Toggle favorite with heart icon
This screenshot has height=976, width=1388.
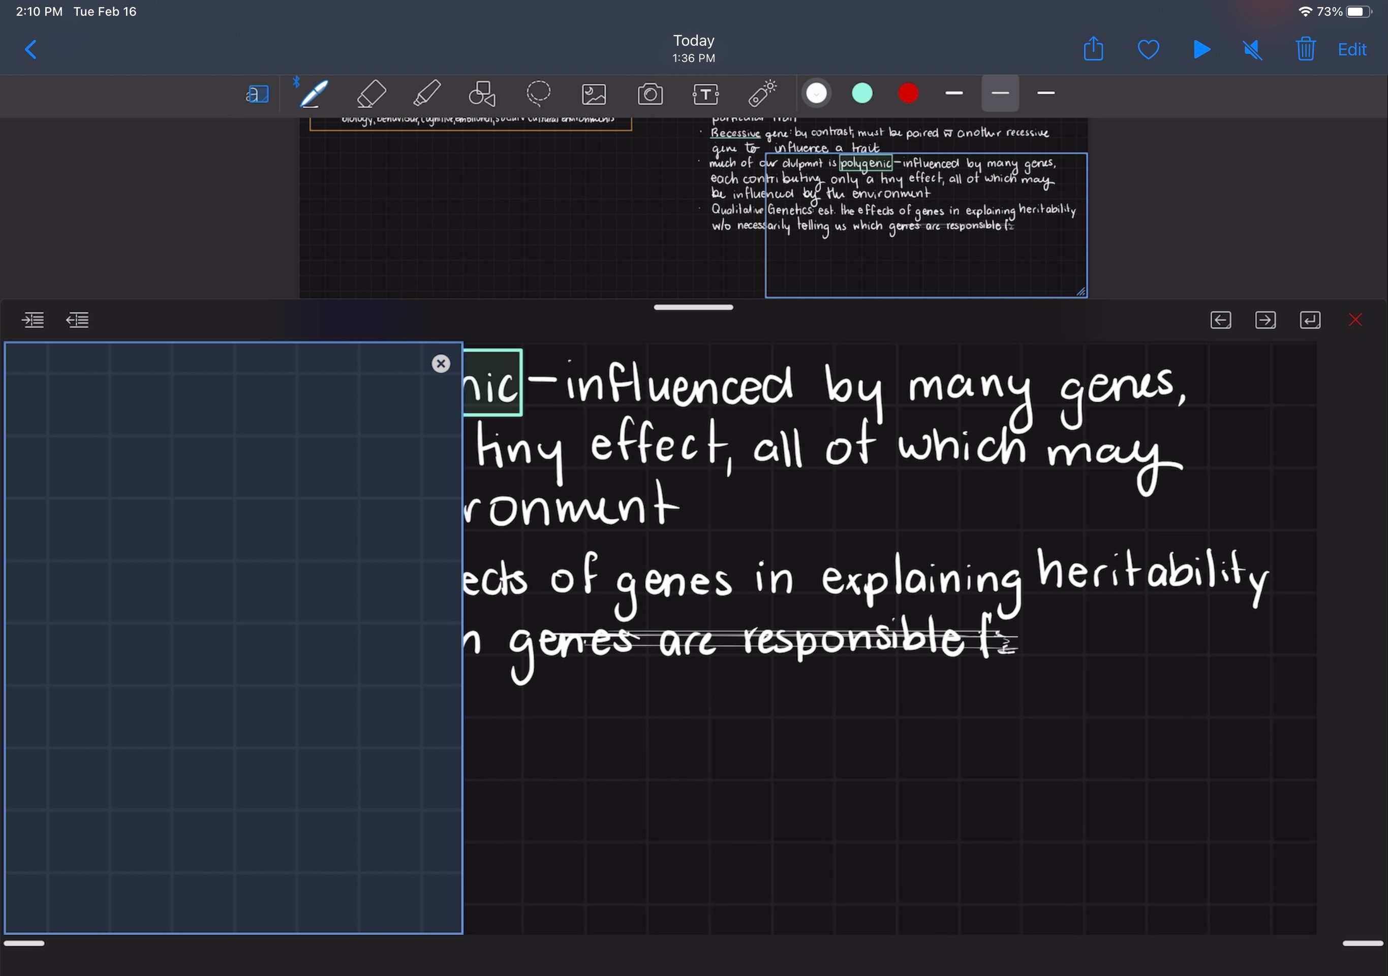coord(1148,49)
